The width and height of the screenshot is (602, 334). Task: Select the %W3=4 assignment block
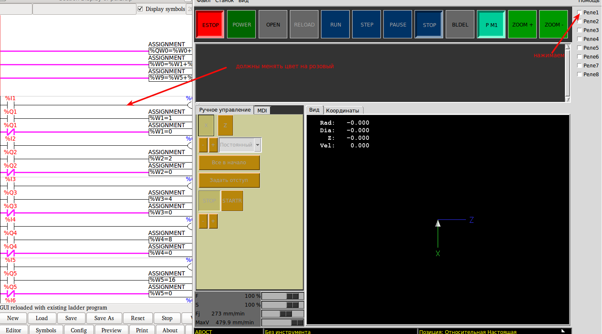tap(170, 199)
